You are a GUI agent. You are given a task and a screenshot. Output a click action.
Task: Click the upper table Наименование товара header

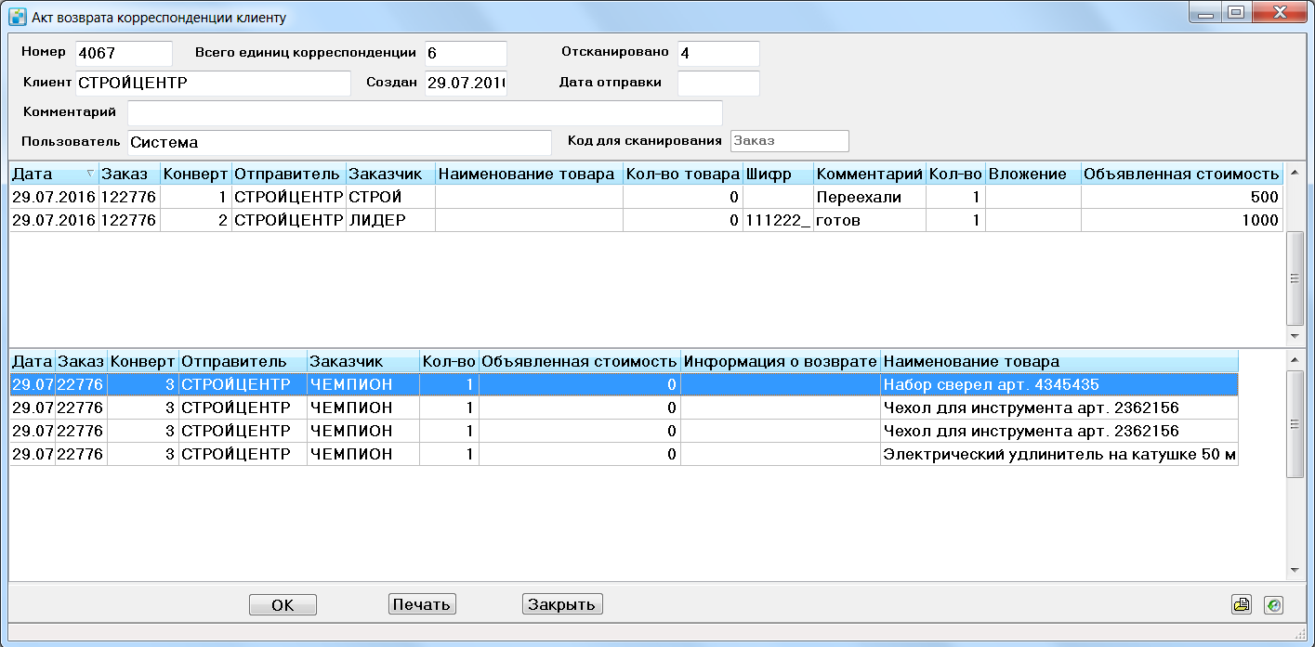[529, 174]
